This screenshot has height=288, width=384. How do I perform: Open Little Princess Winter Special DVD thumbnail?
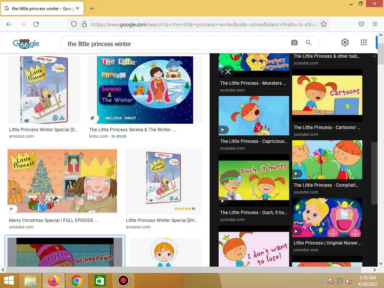(x=43, y=90)
